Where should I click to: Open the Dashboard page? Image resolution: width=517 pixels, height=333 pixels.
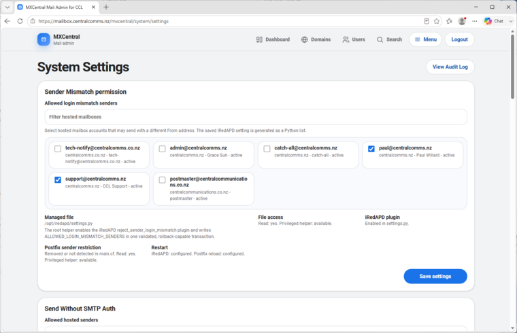pos(273,39)
